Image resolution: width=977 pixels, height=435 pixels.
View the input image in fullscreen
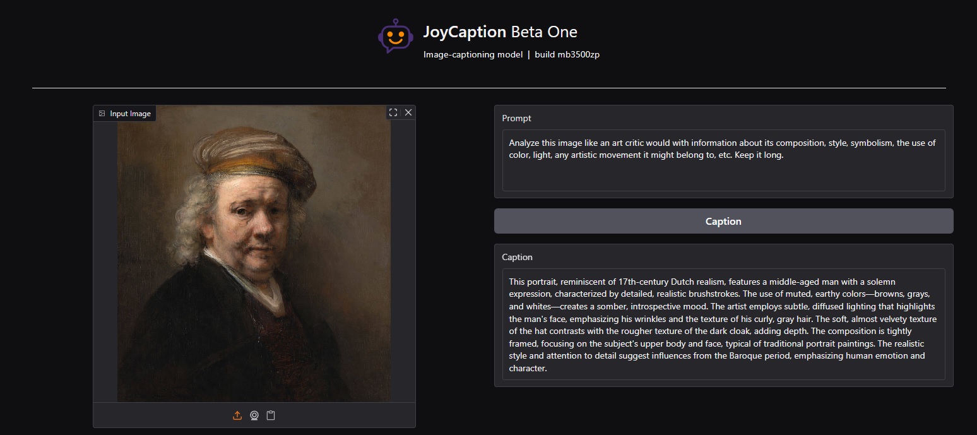point(393,112)
